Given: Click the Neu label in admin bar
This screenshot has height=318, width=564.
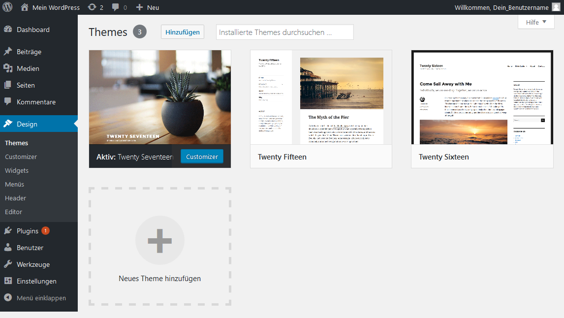Looking at the screenshot, I should [x=153, y=7].
